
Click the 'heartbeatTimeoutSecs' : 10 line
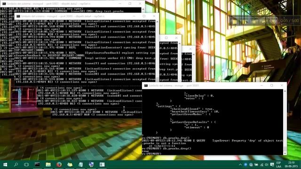coord(195,112)
